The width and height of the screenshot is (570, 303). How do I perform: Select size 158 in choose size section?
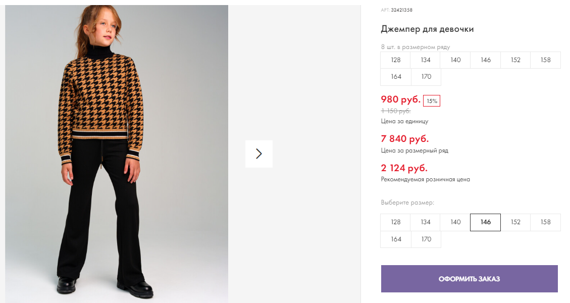point(545,222)
